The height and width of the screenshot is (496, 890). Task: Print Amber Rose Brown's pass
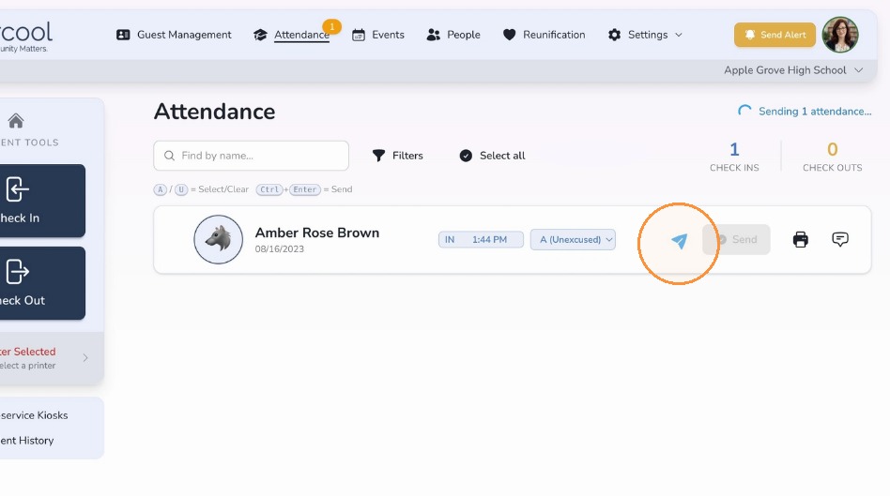800,239
